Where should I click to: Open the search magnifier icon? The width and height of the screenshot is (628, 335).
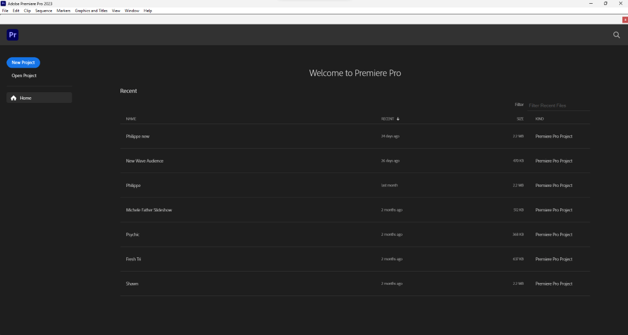pos(617,35)
